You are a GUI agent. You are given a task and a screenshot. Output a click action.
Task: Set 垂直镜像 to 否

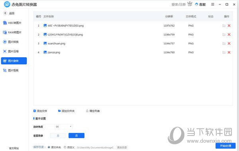click(76, 136)
